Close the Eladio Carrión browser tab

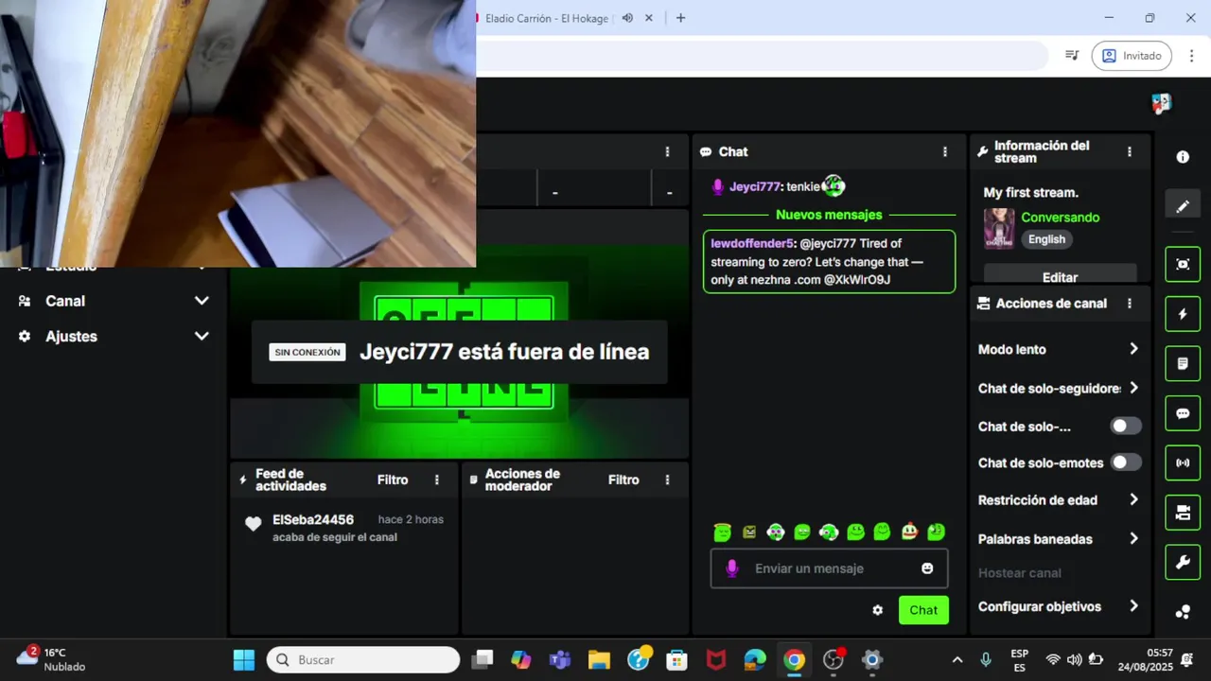pos(650,18)
